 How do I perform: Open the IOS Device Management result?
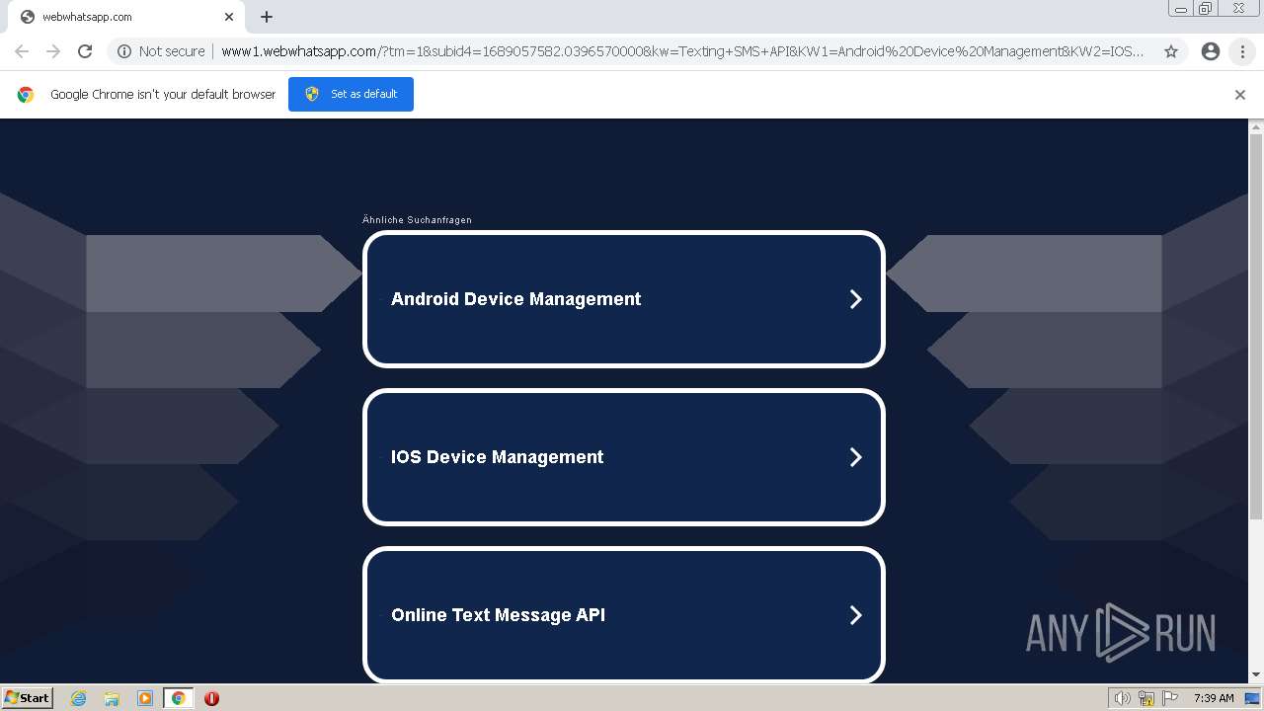624,457
